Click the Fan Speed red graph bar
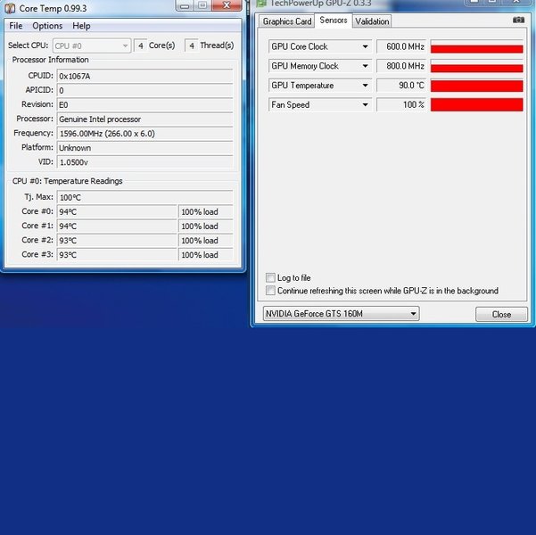Image resolution: width=536 pixels, height=535 pixels. point(476,105)
